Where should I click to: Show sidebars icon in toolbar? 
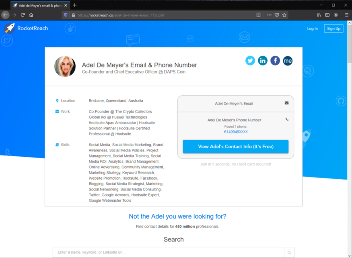tap(327, 15)
